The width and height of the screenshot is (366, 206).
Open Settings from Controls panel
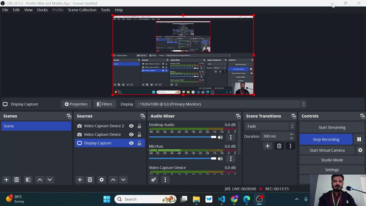coord(332,170)
